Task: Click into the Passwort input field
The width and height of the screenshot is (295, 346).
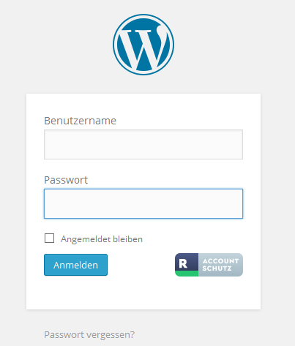Action: [143, 203]
